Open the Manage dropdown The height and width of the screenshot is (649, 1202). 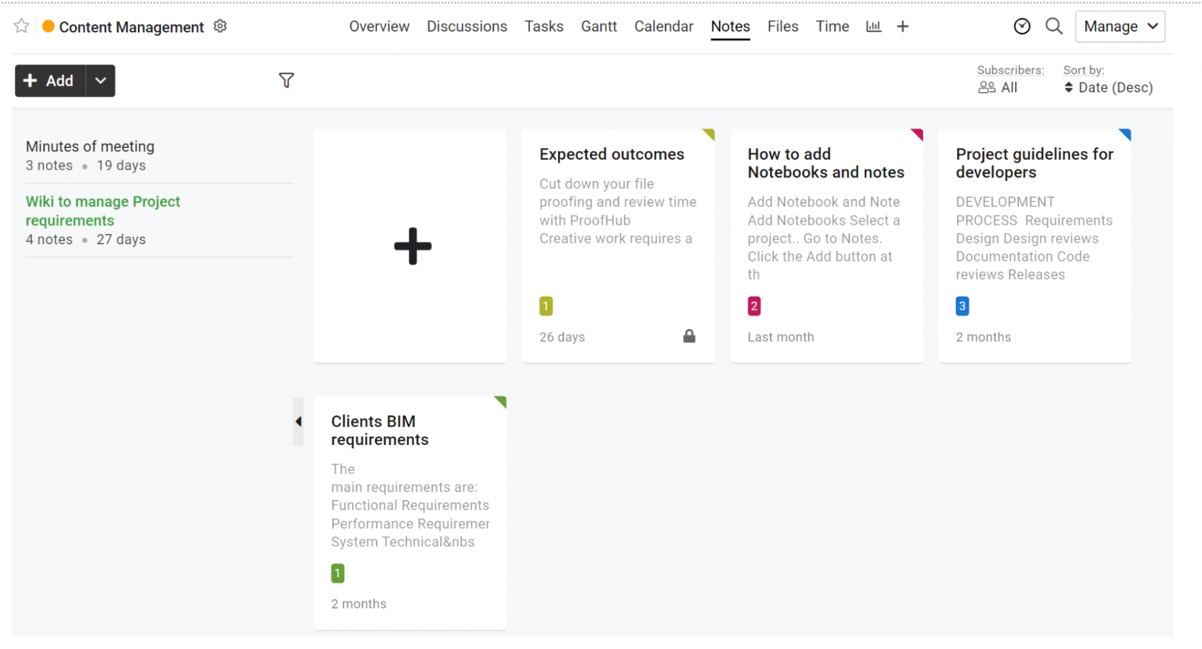[1119, 26]
